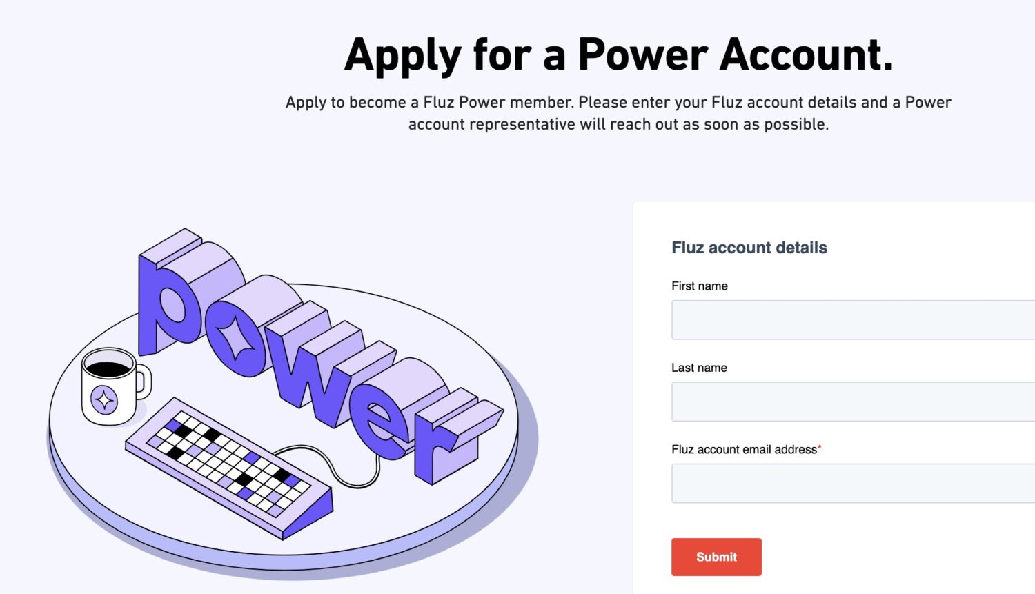The height and width of the screenshot is (594, 1035).
Task: Click the First name field label
Action: tap(699, 286)
